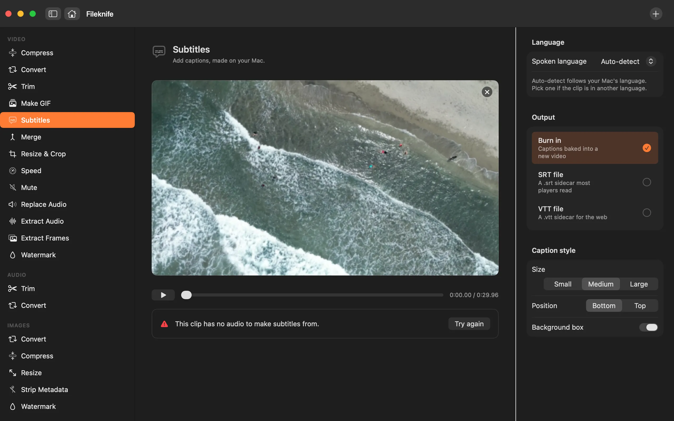Click the Try again button
The image size is (674, 421).
click(x=469, y=324)
